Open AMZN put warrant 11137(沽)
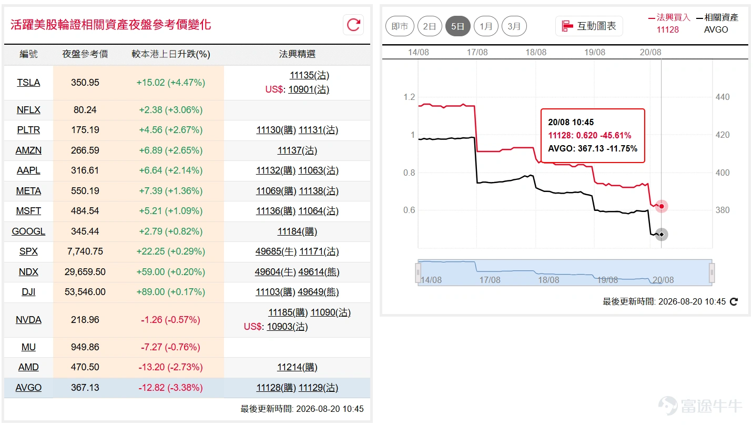Screen dimensions: 753x425 tap(297, 150)
